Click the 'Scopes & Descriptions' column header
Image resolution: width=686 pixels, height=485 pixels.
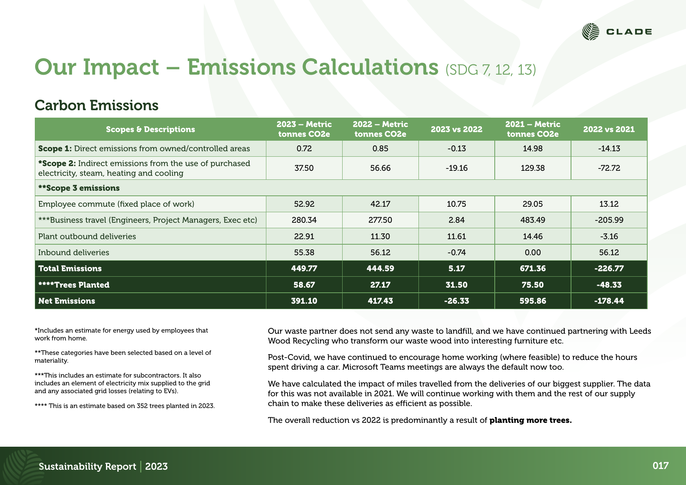click(150, 129)
